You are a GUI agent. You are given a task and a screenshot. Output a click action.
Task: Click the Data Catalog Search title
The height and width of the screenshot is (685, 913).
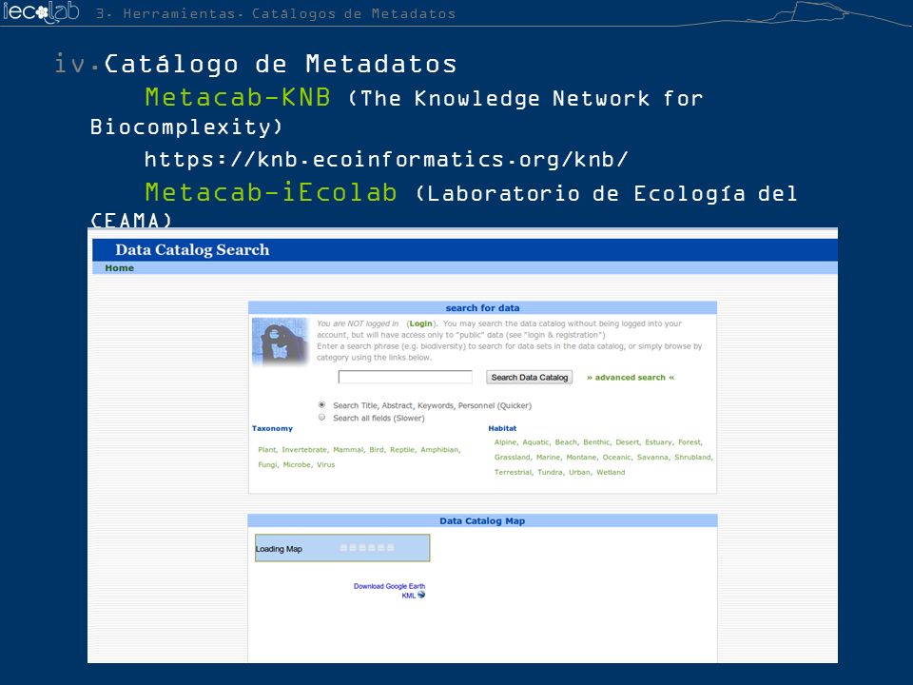192,250
